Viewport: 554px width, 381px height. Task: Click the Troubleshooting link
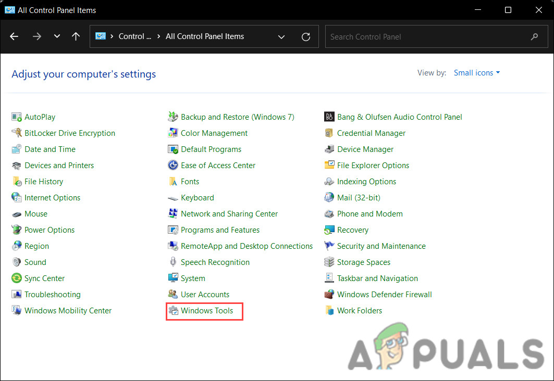52,295
